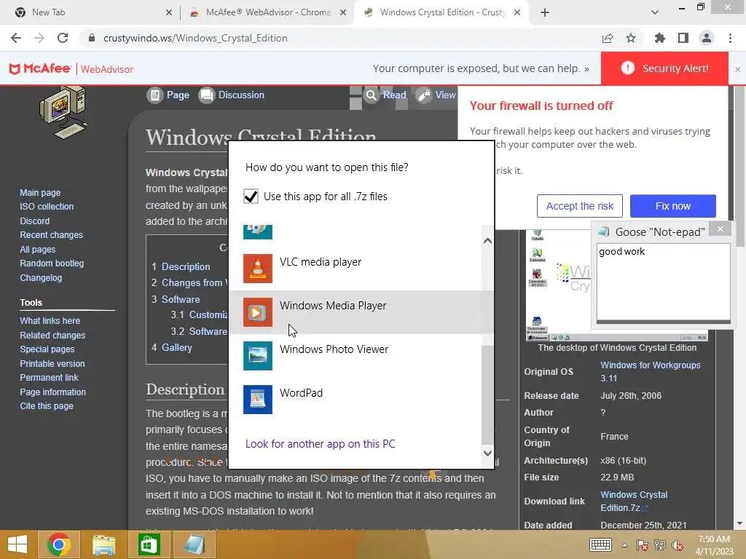The width and height of the screenshot is (746, 559).
Task: Click the Action Center flag tray icon
Action: (x=643, y=545)
